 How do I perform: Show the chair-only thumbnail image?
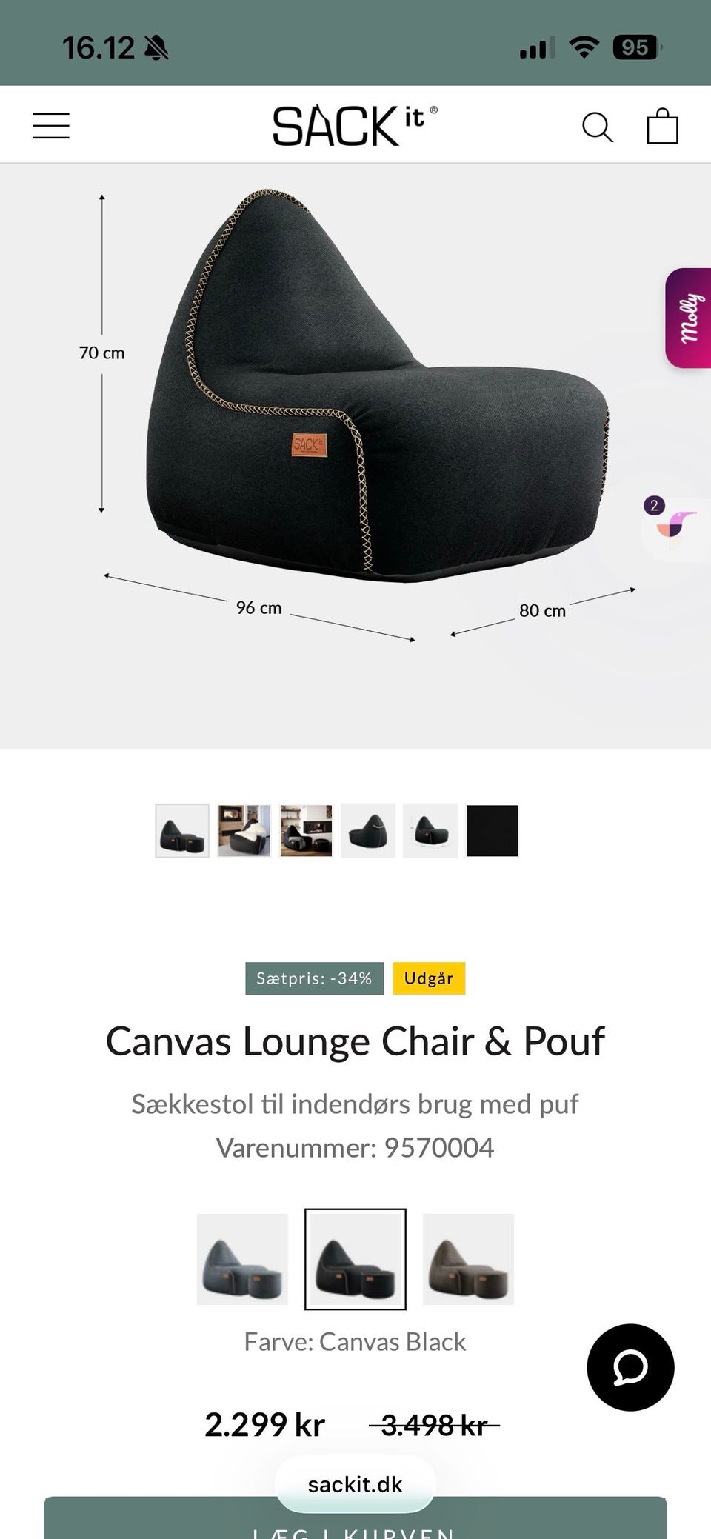[368, 830]
